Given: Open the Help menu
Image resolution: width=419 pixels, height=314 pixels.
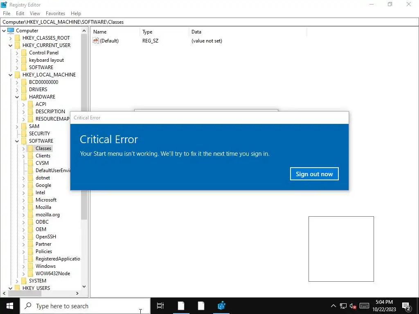Looking at the screenshot, I should click(76, 13).
